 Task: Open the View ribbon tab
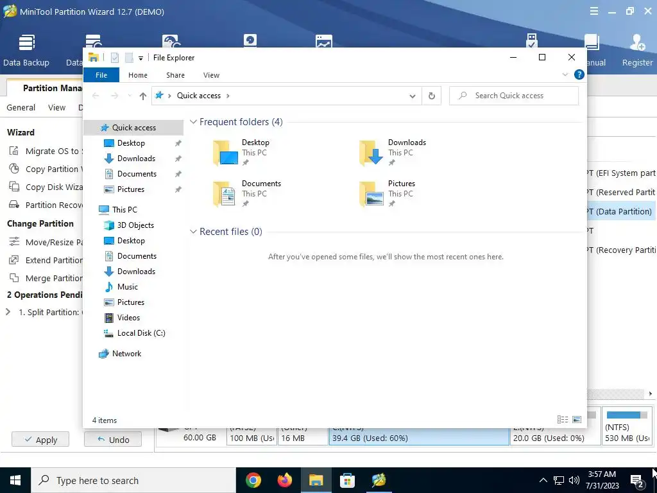click(211, 75)
